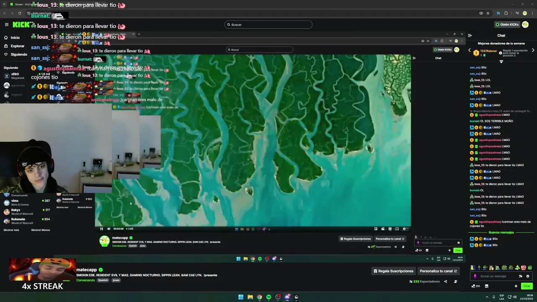
Task: Click the share icon next to 233 Espectadores
Action: 446,281
